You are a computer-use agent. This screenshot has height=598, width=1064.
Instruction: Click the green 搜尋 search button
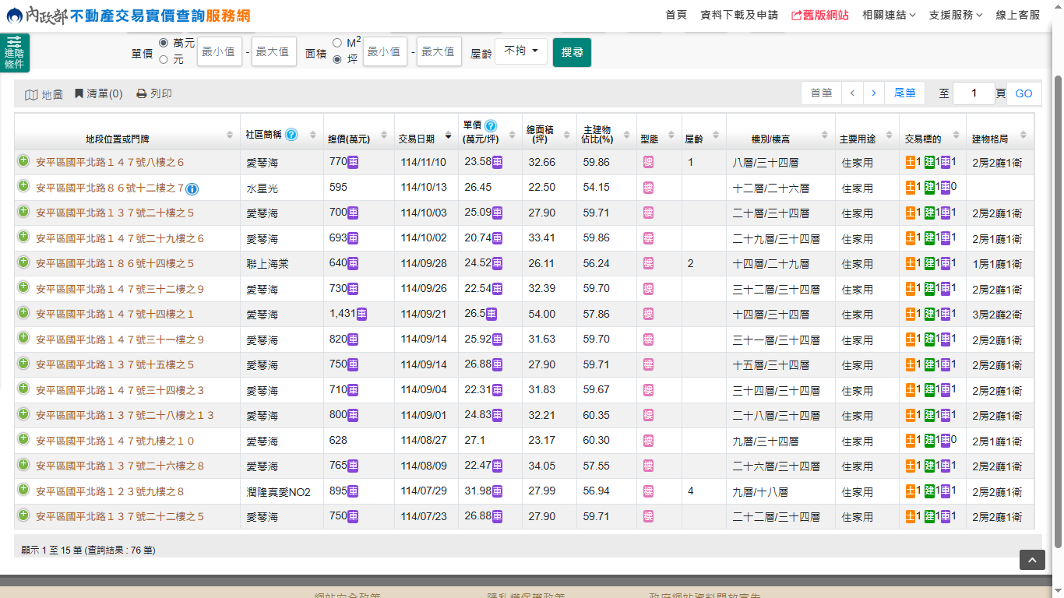(x=572, y=52)
